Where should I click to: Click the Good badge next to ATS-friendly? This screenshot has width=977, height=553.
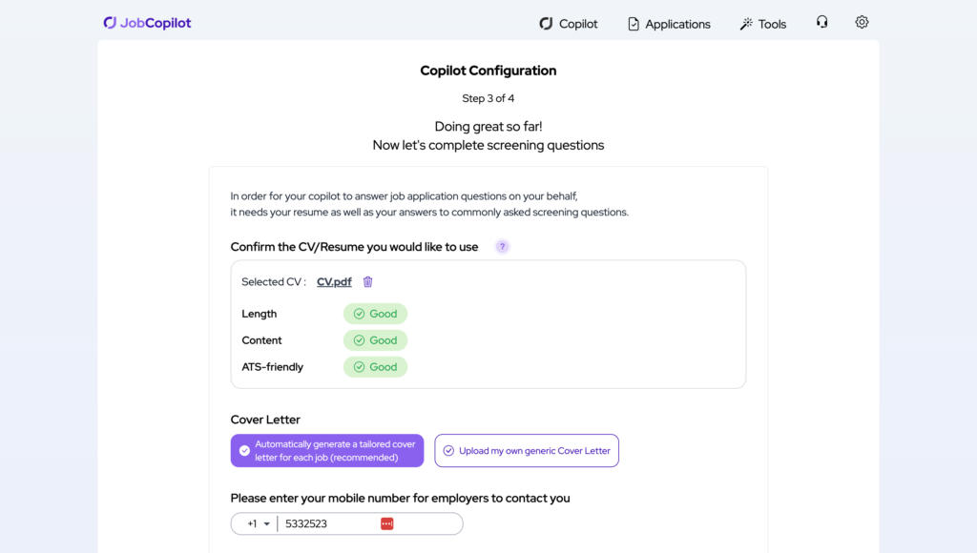[375, 366]
